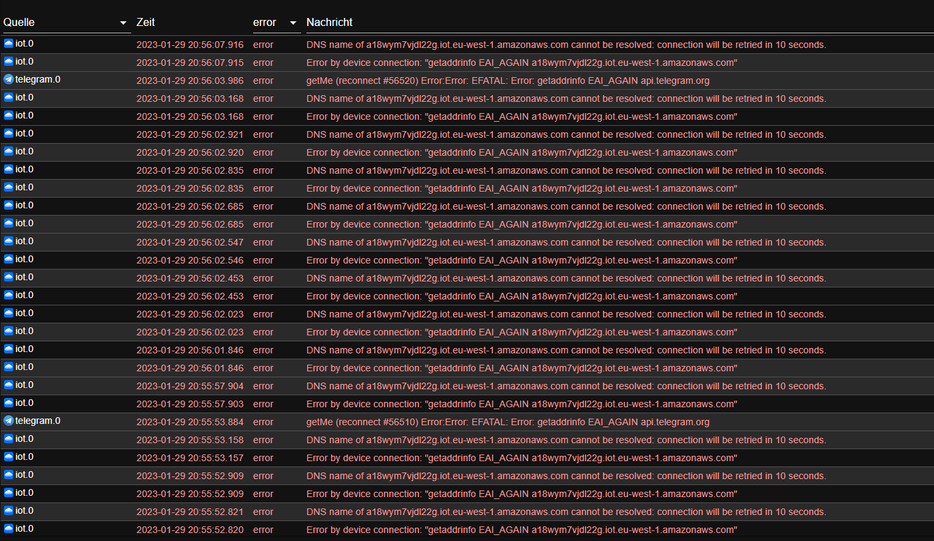Click telegram.0 source name at 20:55:53.884

pyautogui.click(x=38, y=421)
